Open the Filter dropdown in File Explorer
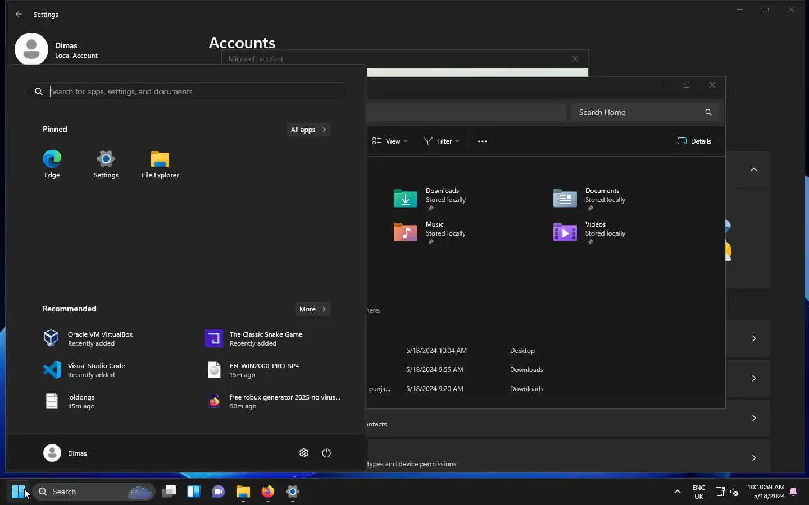The height and width of the screenshot is (505, 809). click(x=442, y=141)
